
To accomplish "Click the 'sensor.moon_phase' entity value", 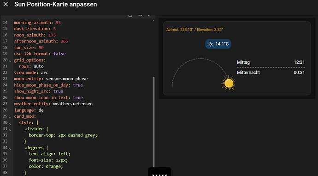I will (x=67, y=79).
